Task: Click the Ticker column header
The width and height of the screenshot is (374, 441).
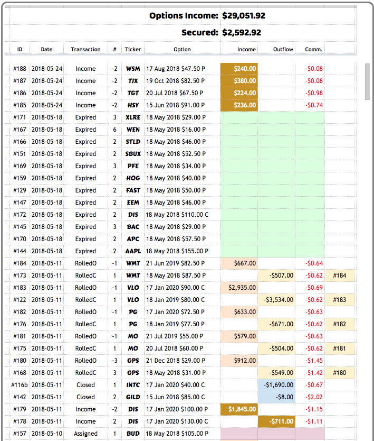Action: click(x=133, y=49)
